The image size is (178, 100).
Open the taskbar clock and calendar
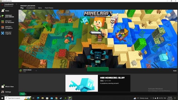(x=170, y=98)
